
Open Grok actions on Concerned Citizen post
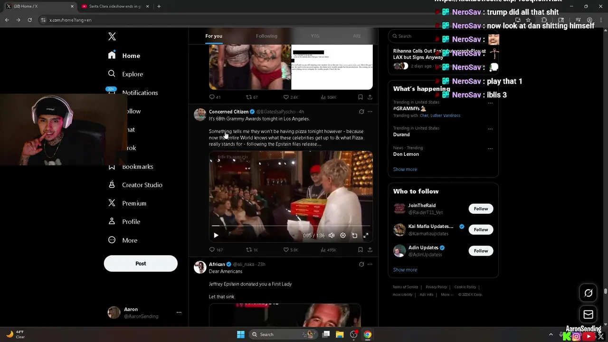(x=361, y=112)
